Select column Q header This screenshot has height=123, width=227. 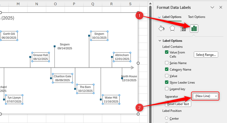click(x=93, y=4)
